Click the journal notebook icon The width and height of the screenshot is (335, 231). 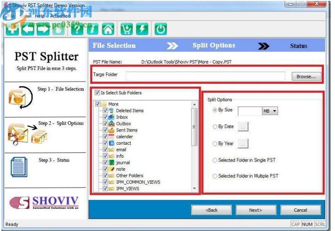(x=111, y=162)
